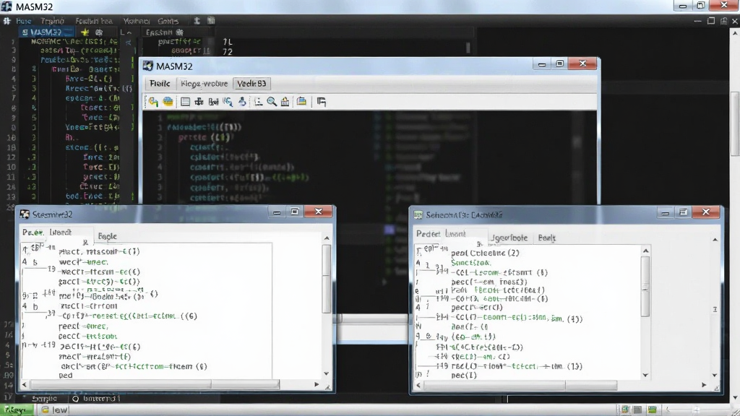Click the small panel icon in the main window's top-right corner
The image size is (740, 416).
click(723, 21)
